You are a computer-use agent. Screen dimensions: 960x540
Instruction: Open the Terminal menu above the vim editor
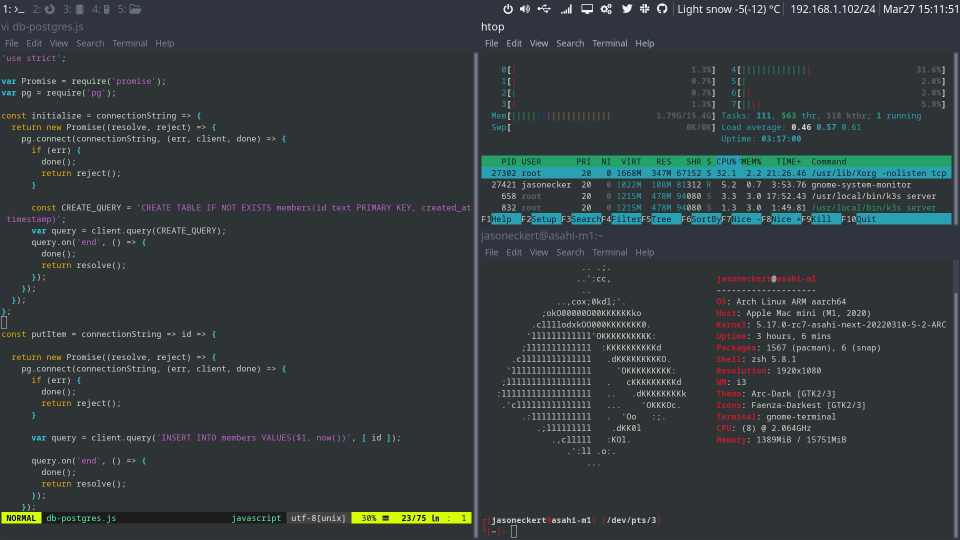129,43
